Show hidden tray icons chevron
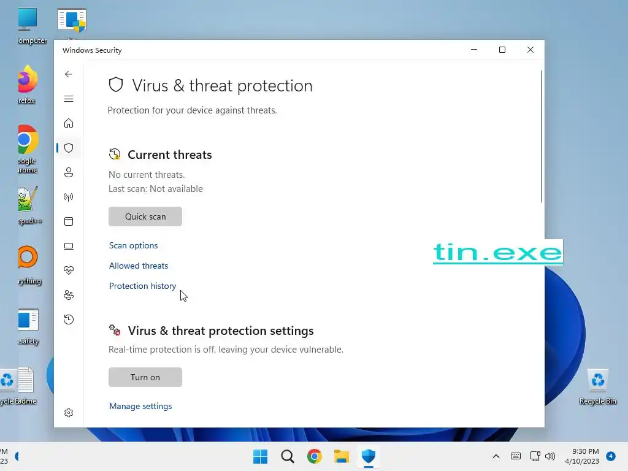628x471 pixels. click(496, 456)
